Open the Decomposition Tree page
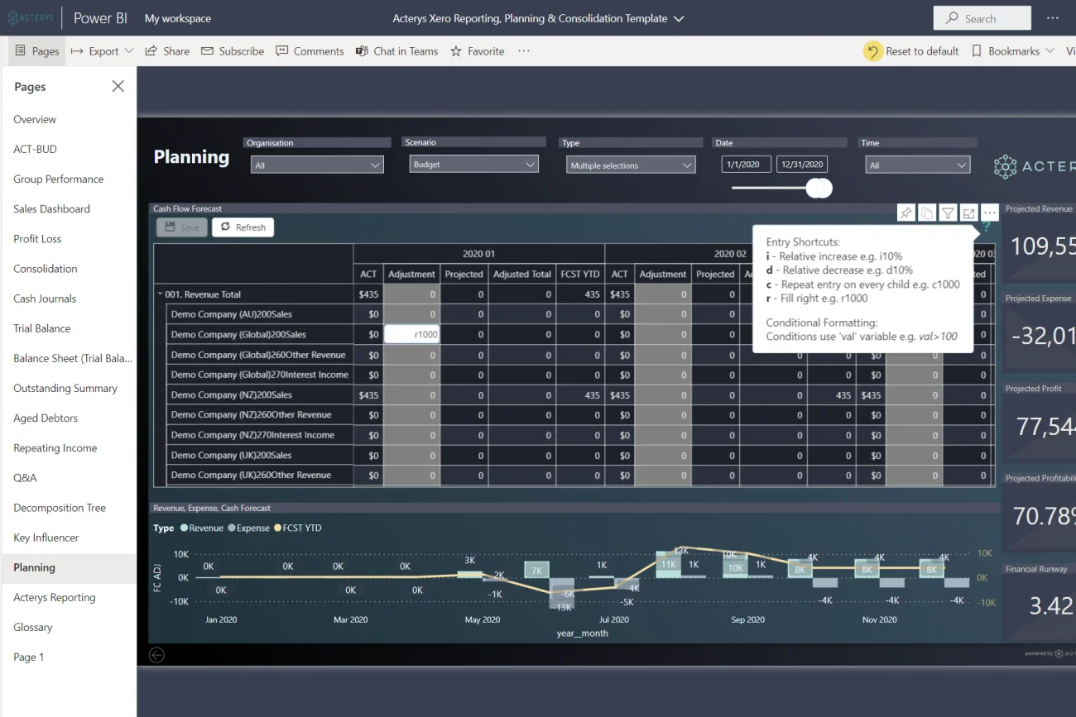1076x717 pixels. (60, 508)
